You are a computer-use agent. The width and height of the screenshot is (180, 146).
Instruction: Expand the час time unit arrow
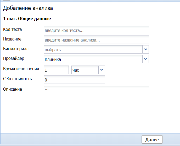click(102, 70)
